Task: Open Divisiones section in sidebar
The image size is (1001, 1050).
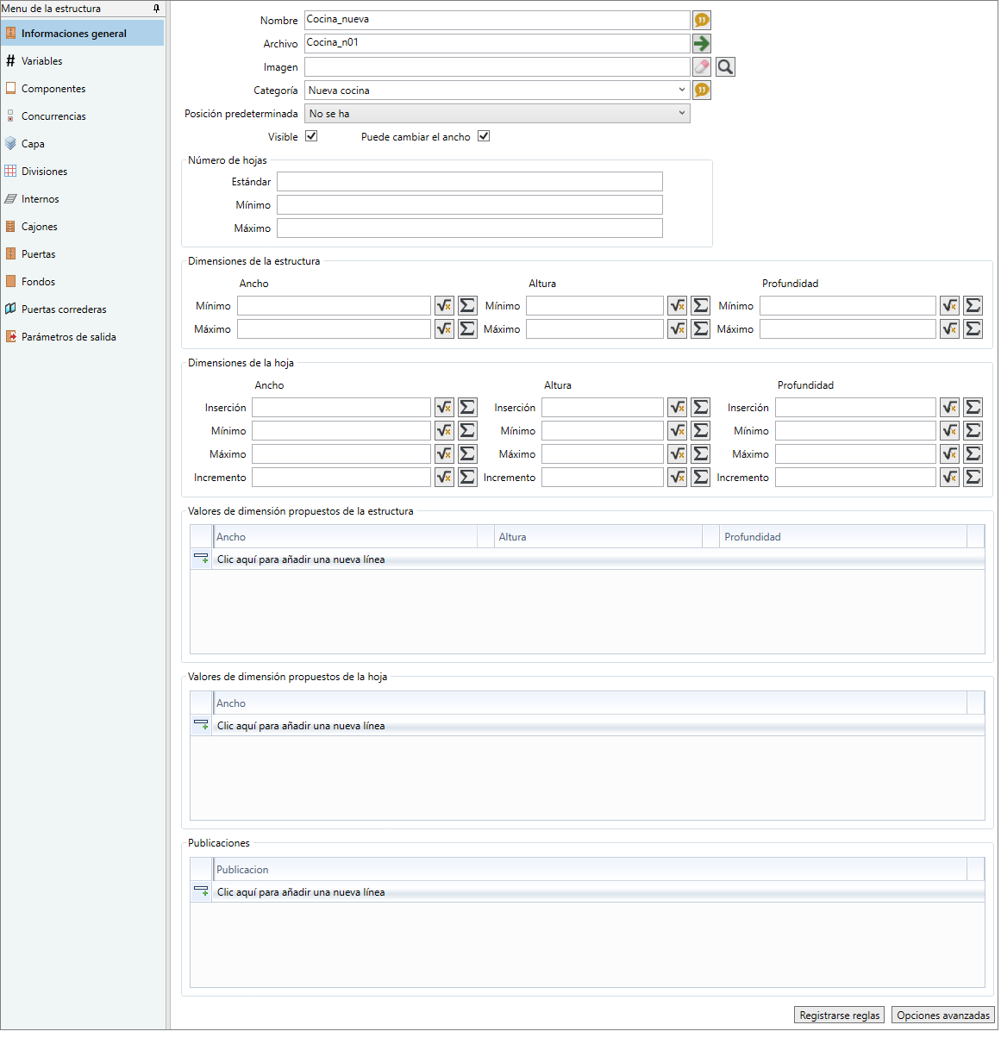Action: click(82, 172)
